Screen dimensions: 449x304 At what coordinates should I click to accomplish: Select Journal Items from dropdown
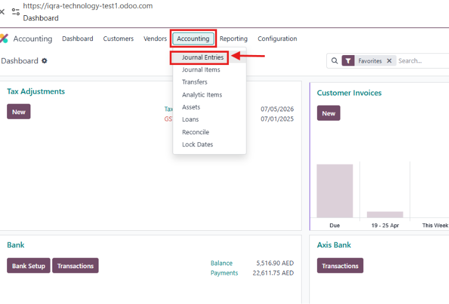(x=201, y=70)
